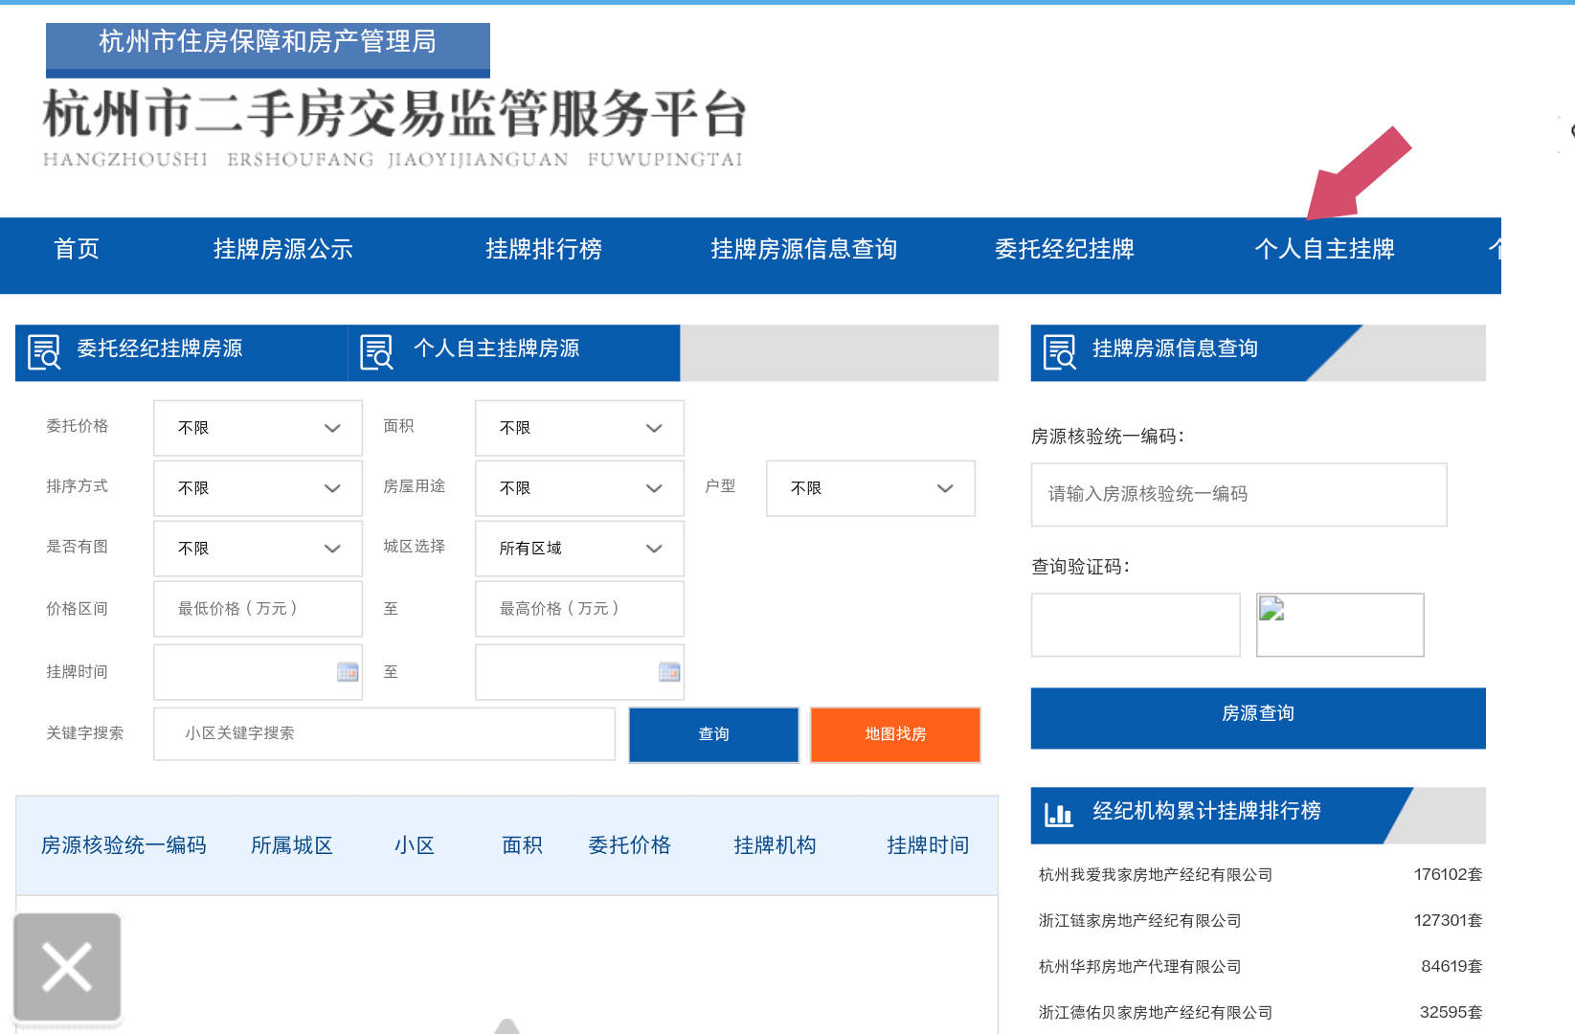Click the captcha image to refresh it
This screenshot has height=1034, width=1575.
pyautogui.click(x=1339, y=624)
